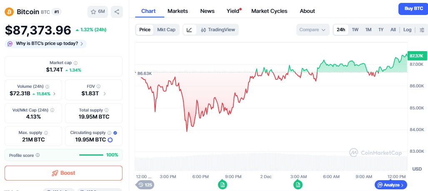This screenshot has height=191, width=428.
Task: Expand the Compare dropdown
Action: pyautogui.click(x=313, y=30)
